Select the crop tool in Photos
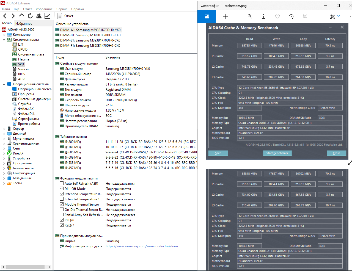This screenshot has width=352, height=271. [x=305, y=16]
